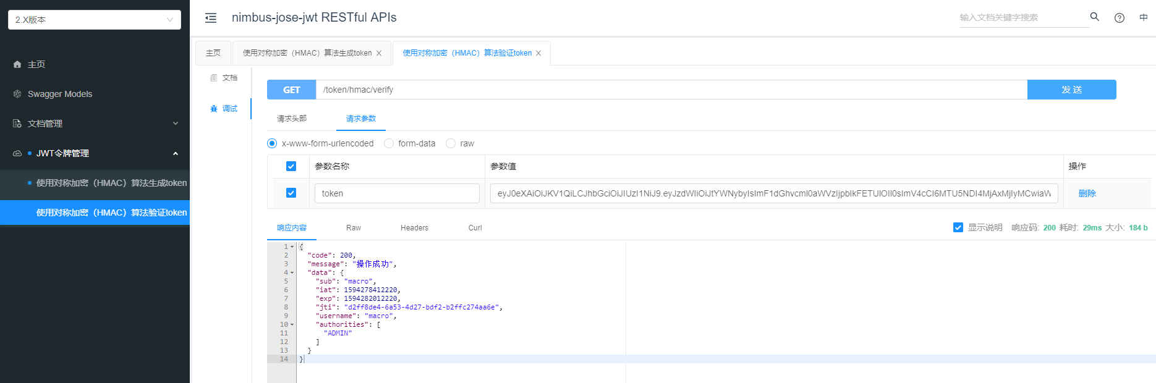Click the 184 b size value
Viewport: 1156px width, 383px height.
(1138, 228)
